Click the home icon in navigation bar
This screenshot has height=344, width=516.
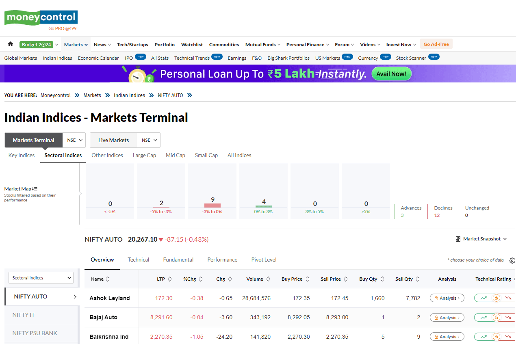[11, 44]
